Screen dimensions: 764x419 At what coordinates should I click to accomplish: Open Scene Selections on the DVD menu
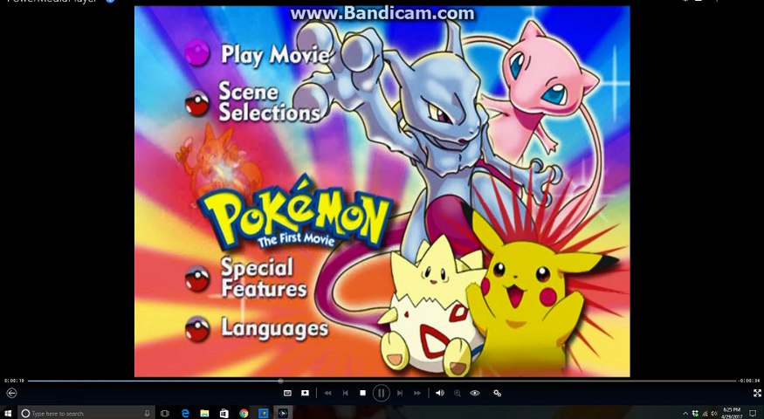pos(270,101)
